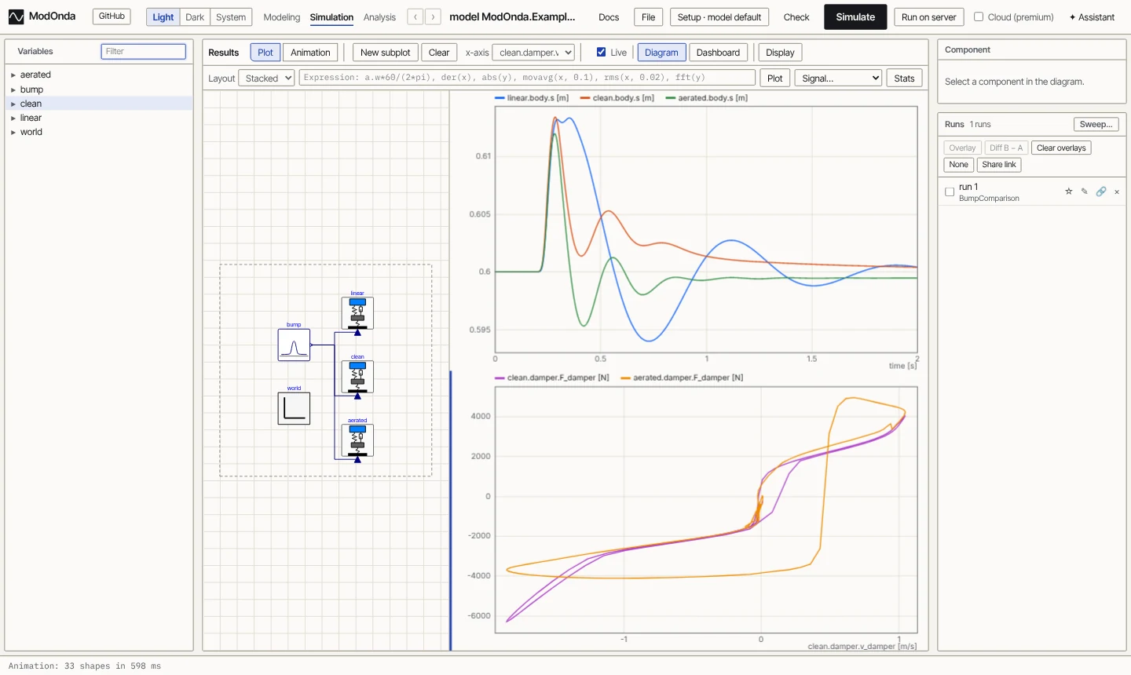
Task: Rename run 1 with the pencil icon
Action: tap(1085, 192)
